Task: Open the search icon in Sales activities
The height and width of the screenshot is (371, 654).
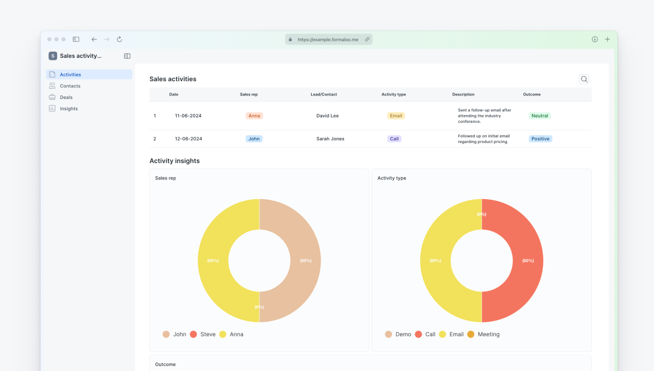Action: (584, 79)
